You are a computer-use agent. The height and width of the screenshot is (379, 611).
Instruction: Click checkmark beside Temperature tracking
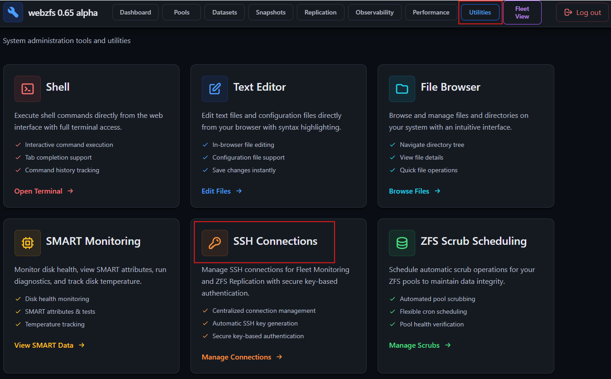point(18,324)
